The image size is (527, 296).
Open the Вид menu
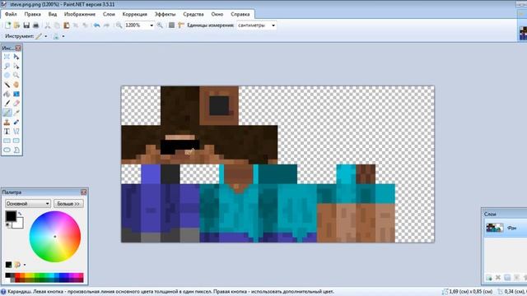[53, 14]
